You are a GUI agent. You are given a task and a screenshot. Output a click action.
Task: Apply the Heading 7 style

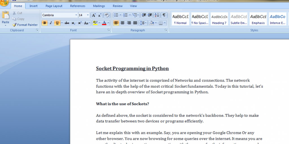click(219, 19)
